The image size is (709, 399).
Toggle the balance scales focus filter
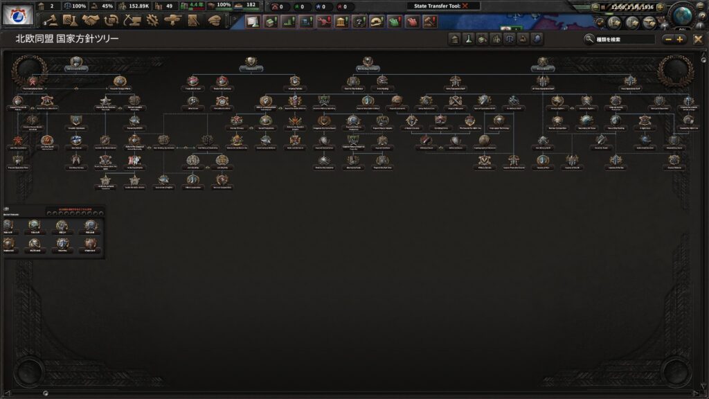pos(510,39)
